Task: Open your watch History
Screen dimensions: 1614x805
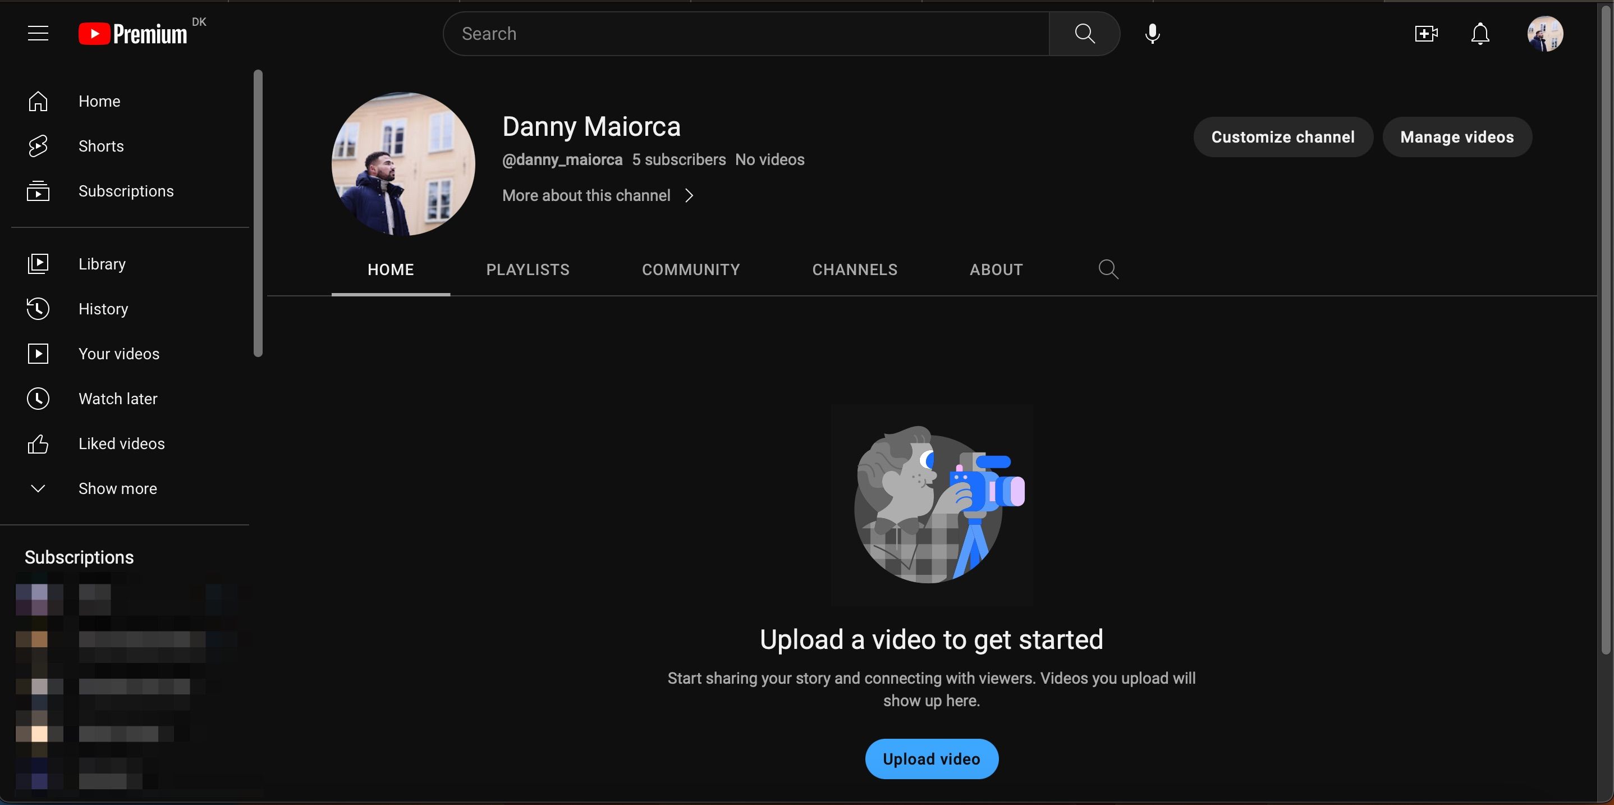Action: (x=103, y=308)
